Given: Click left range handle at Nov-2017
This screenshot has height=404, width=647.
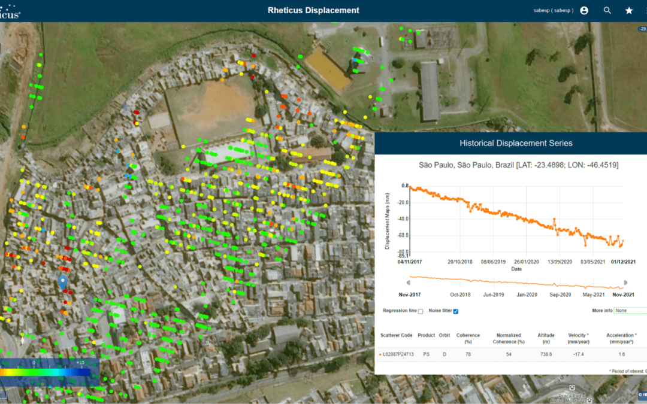Looking at the screenshot, I should (408, 283).
